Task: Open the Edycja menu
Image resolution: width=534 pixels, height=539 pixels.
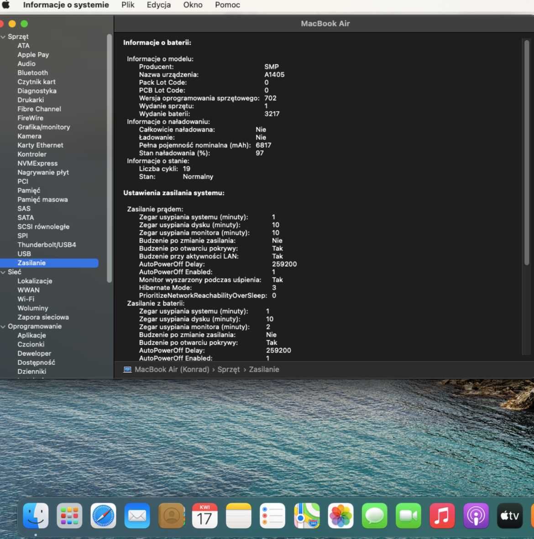Action: (159, 5)
